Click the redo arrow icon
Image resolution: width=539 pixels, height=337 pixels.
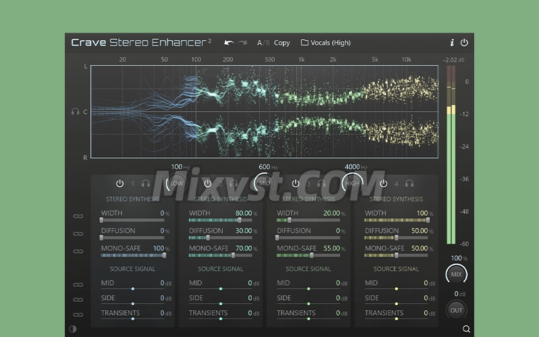[x=243, y=42]
